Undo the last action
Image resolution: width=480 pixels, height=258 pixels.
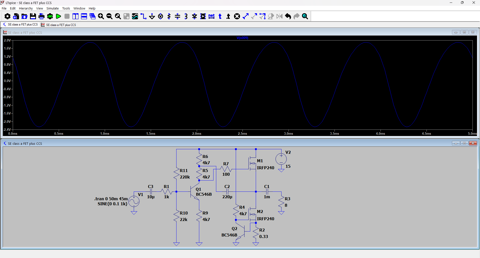[288, 16]
